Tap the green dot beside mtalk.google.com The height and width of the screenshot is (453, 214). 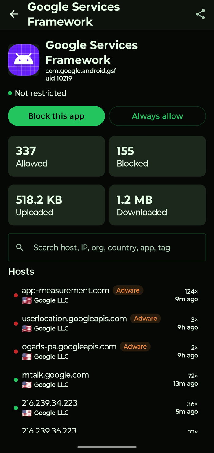pos(16,380)
